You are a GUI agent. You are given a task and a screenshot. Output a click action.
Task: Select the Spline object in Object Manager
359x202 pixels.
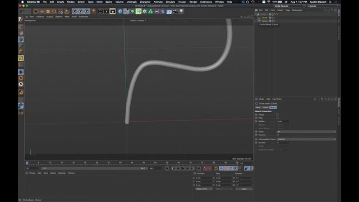(265, 21)
